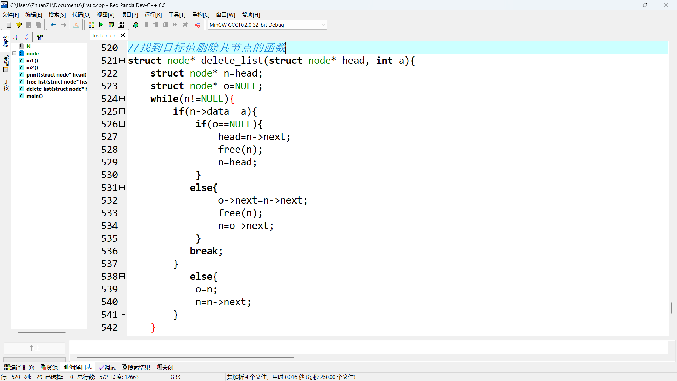Expand the node struct tree item
The image size is (677, 381).
tap(14, 53)
